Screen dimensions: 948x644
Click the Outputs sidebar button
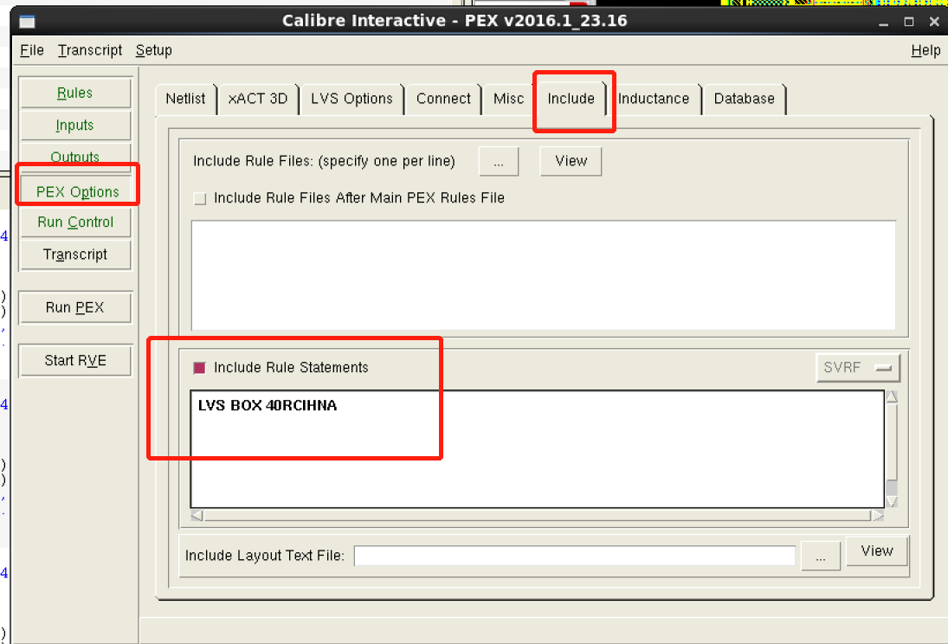click(75, 157)
